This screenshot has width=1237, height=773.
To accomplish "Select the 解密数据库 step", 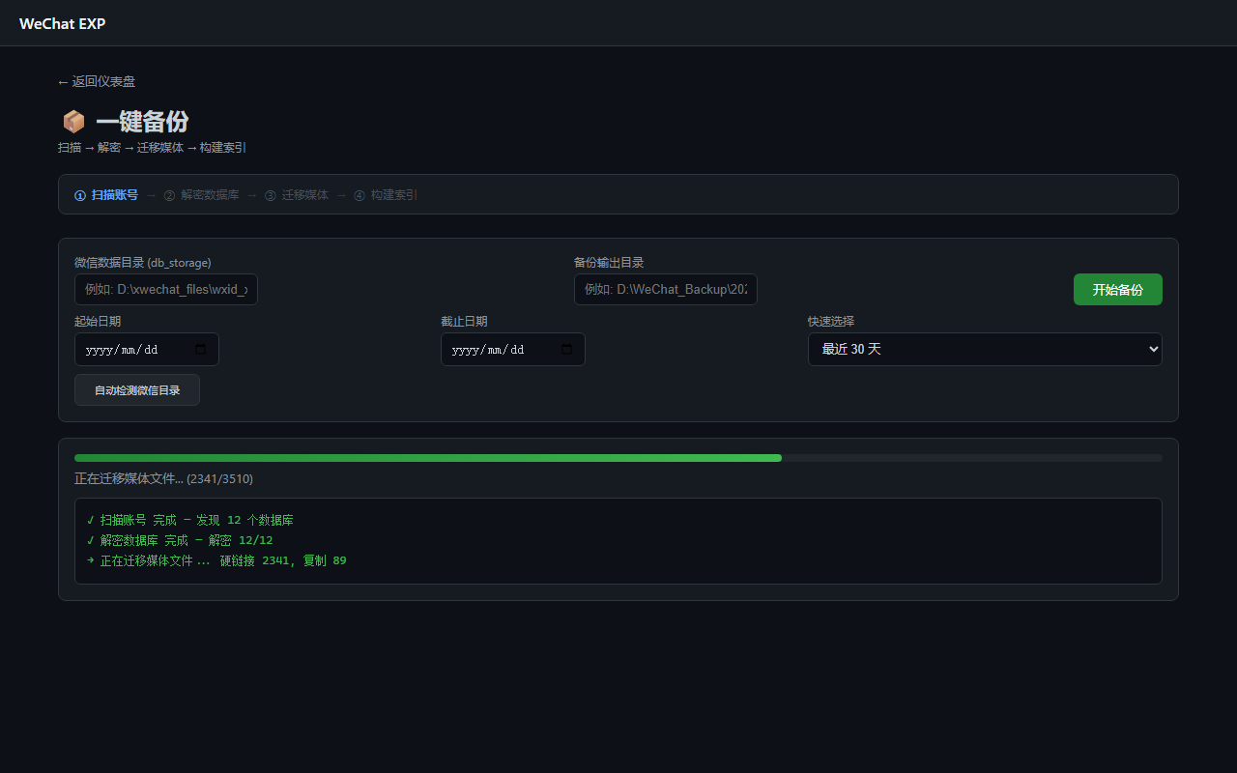I will 201,195.
